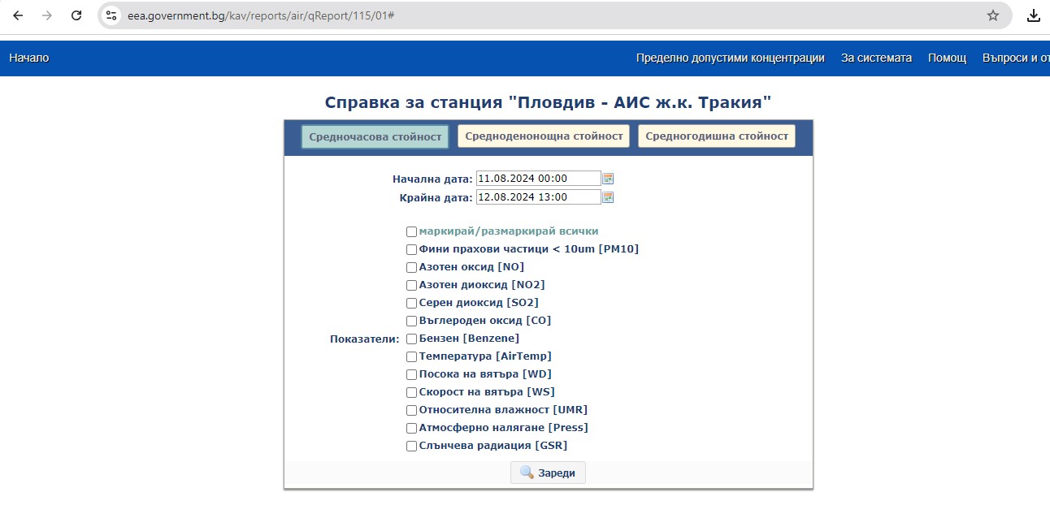Switch to Средногодишна стойност tab
The height and width of the screenshot is (518, 1050).
pyautogui.click(x=717, y=136)
